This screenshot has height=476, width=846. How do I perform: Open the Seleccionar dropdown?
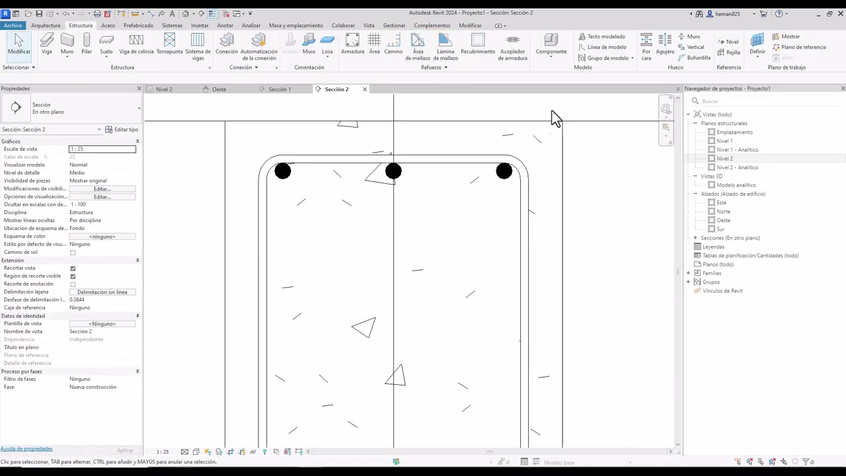[19, 67]
